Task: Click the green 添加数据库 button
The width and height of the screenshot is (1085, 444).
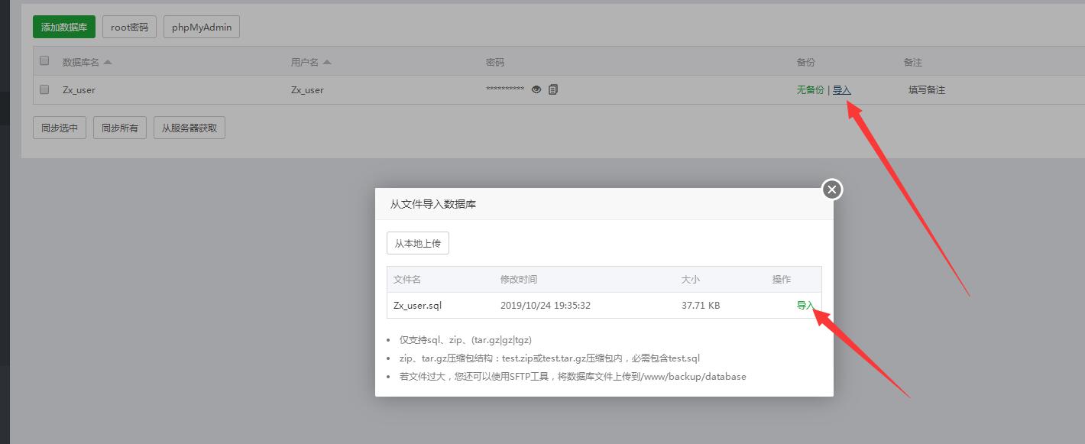Action: [x=64, y=28]
